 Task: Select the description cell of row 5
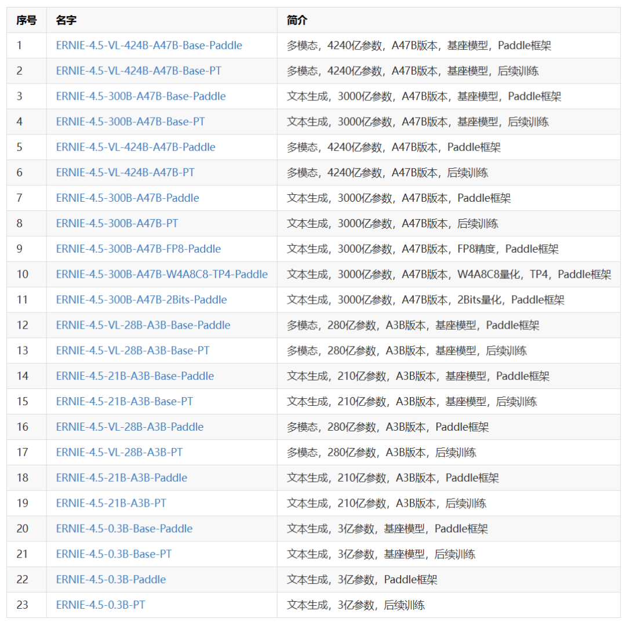tap(449, 147)
